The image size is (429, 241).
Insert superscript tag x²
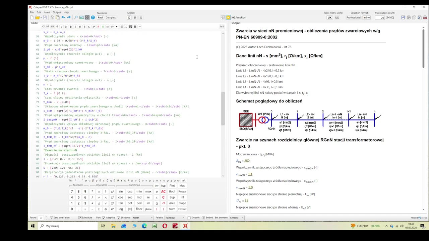(94, 27)
